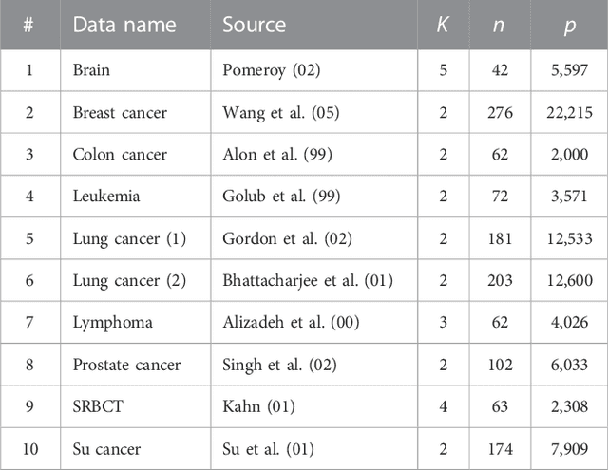Click the 'Source' column header
This screenshot has width=608, height=470.
[x=253, y=26]
